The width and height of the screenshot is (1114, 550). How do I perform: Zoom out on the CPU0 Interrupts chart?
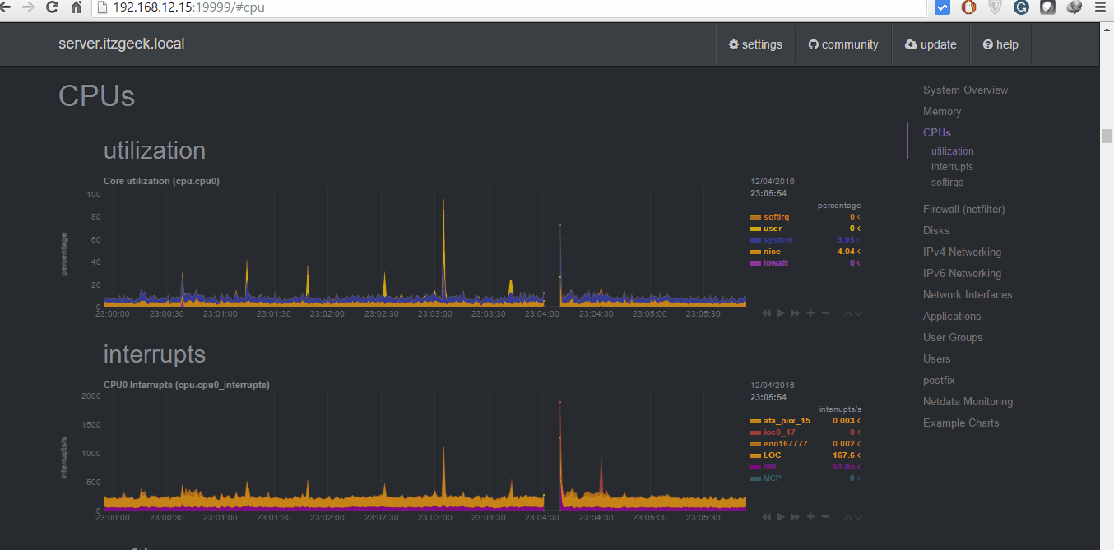[824, 516]
